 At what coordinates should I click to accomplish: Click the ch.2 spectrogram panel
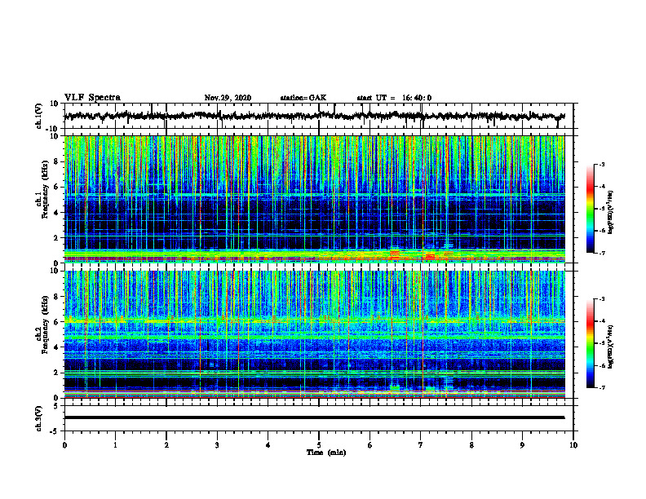pos(314,334)
